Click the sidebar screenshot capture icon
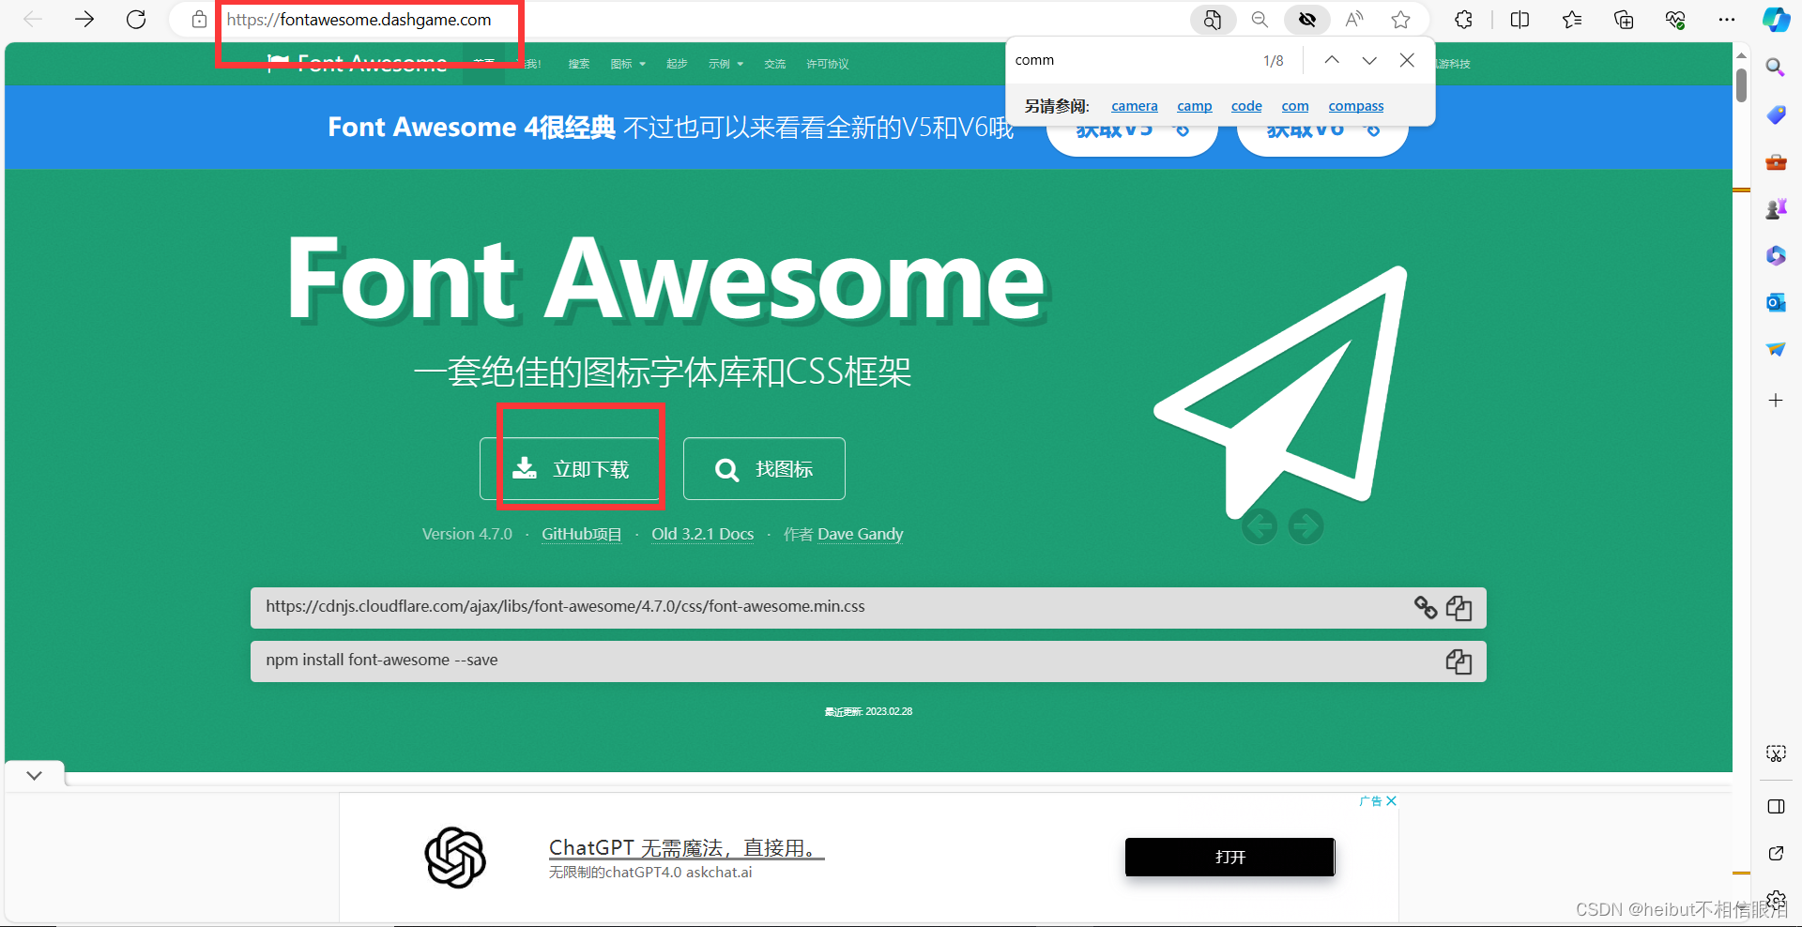 [1776, 753]
